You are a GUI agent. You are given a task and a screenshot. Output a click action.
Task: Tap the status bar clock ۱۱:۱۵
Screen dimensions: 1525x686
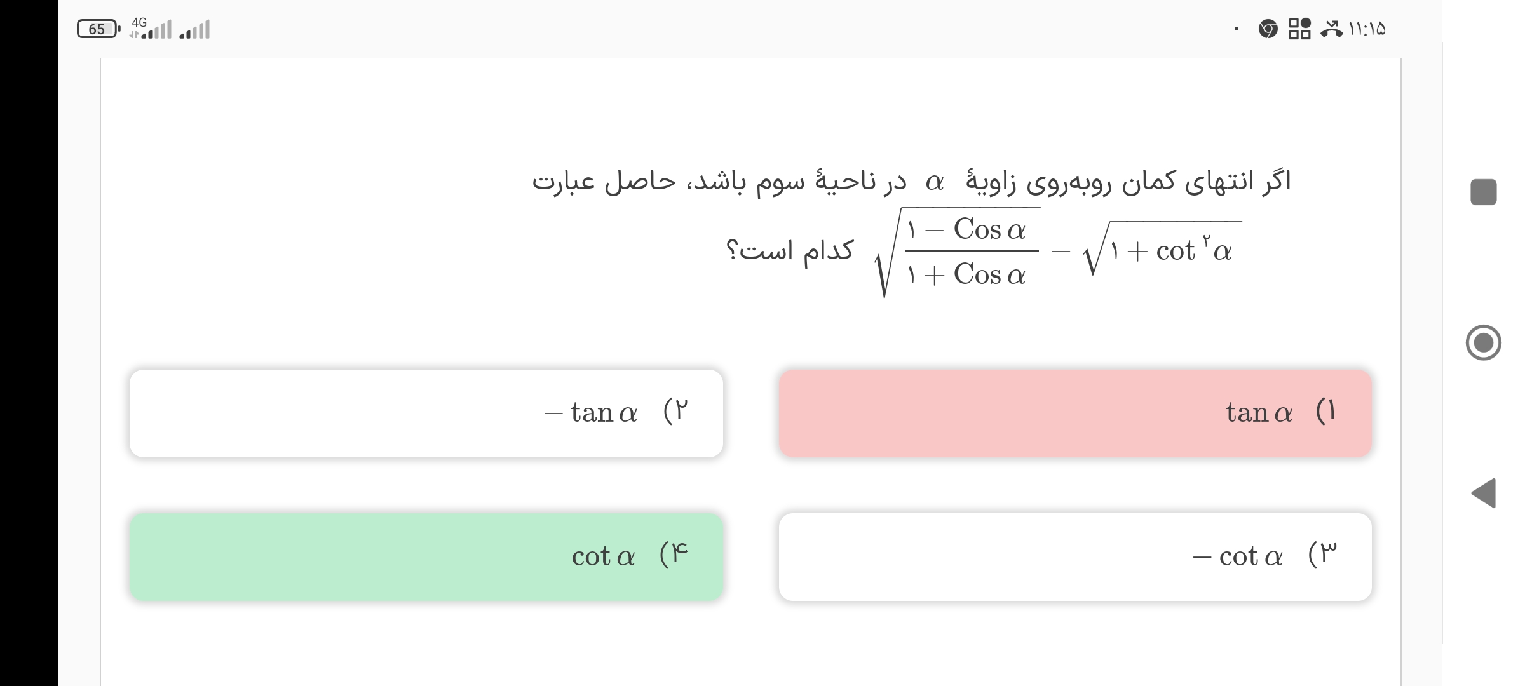pyautogui.click(x=1366, y=29)
